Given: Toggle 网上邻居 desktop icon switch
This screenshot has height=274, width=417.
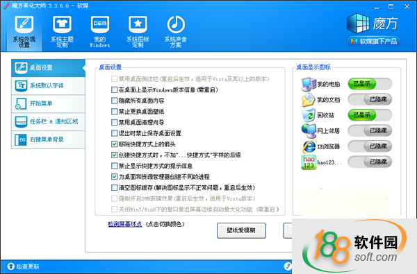Looking at the screenshot, I should [370, 130].
